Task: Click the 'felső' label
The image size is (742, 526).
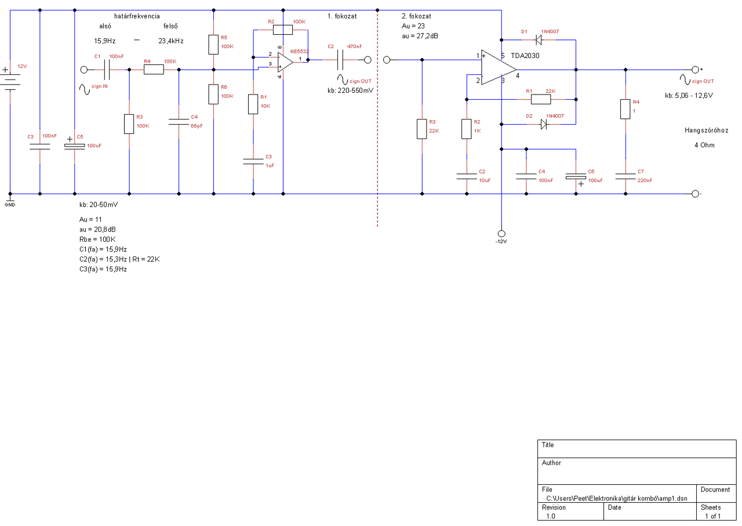Action: click(x=169, y=27)
